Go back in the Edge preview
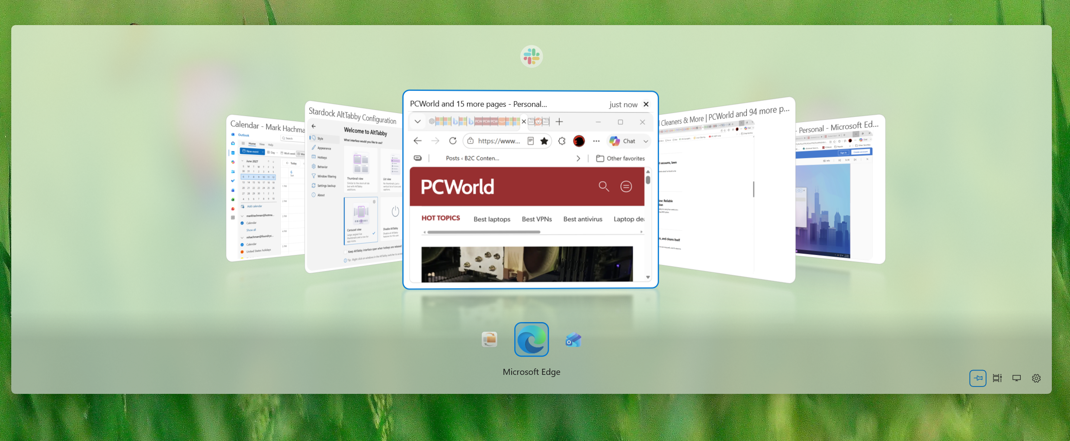Viewport: 1070px width, 441px height. click(417, 141)
